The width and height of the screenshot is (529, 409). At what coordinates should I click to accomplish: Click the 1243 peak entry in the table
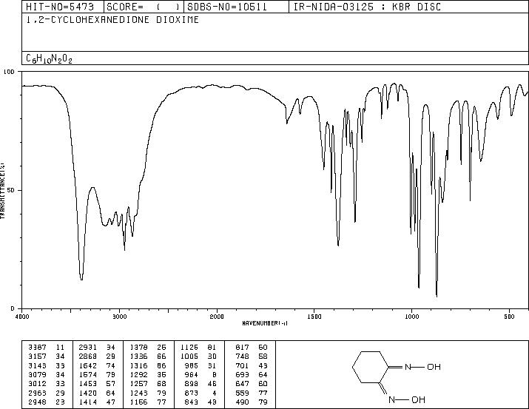coord(148,393)
